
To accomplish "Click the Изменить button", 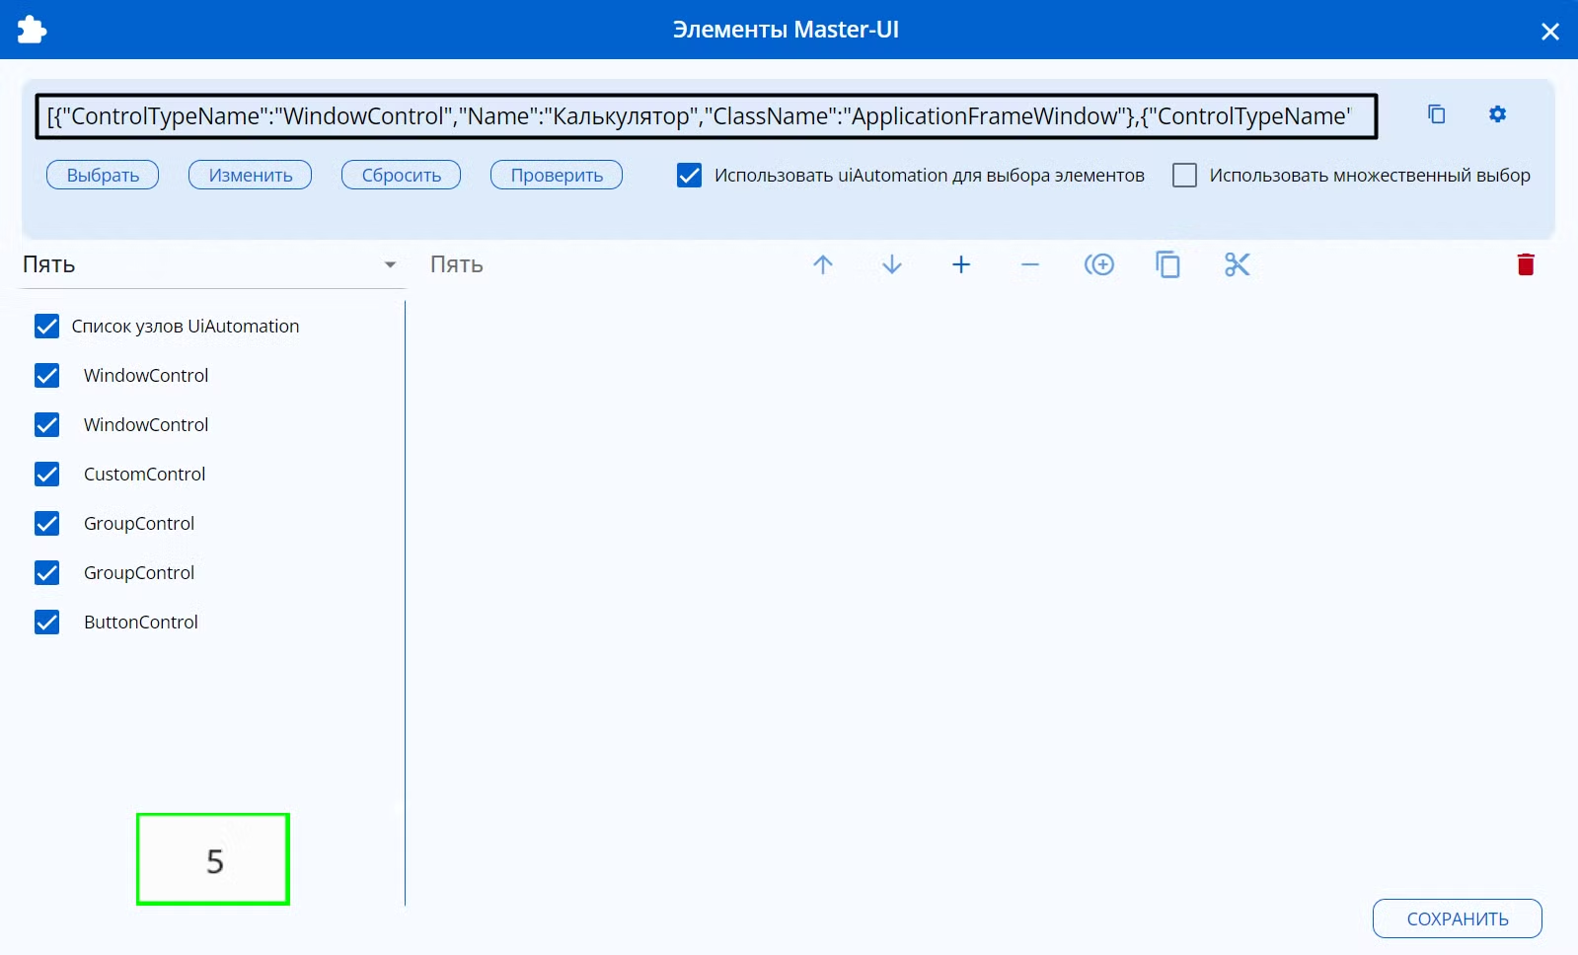I will click(x=251, y=175).
